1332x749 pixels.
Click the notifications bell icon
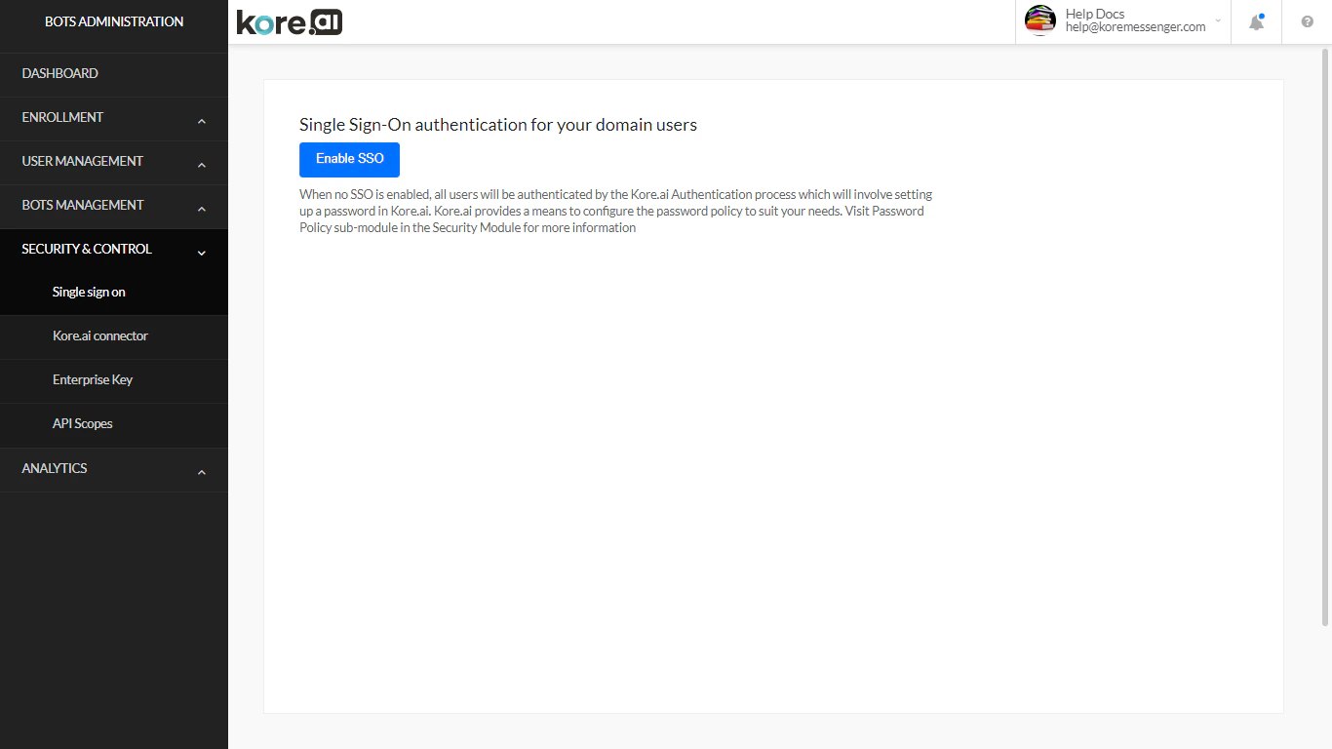tap(1255, 21)
